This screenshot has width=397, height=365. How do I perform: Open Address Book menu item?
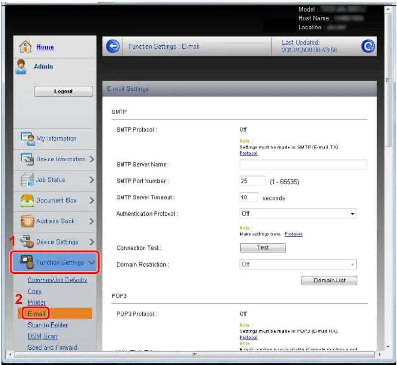(55, 221)
